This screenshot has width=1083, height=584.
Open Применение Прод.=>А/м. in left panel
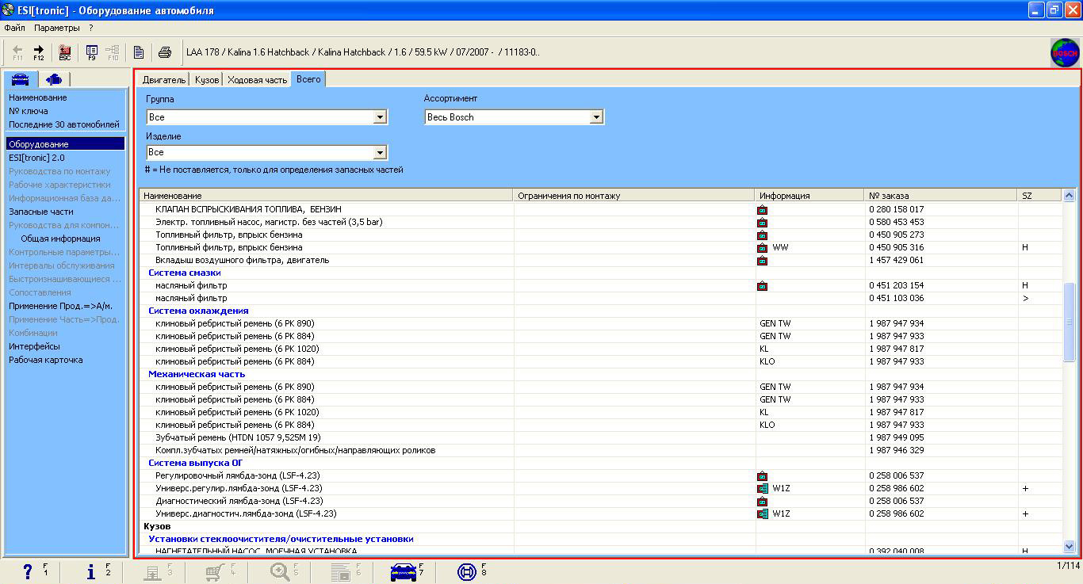coord(60,306)
